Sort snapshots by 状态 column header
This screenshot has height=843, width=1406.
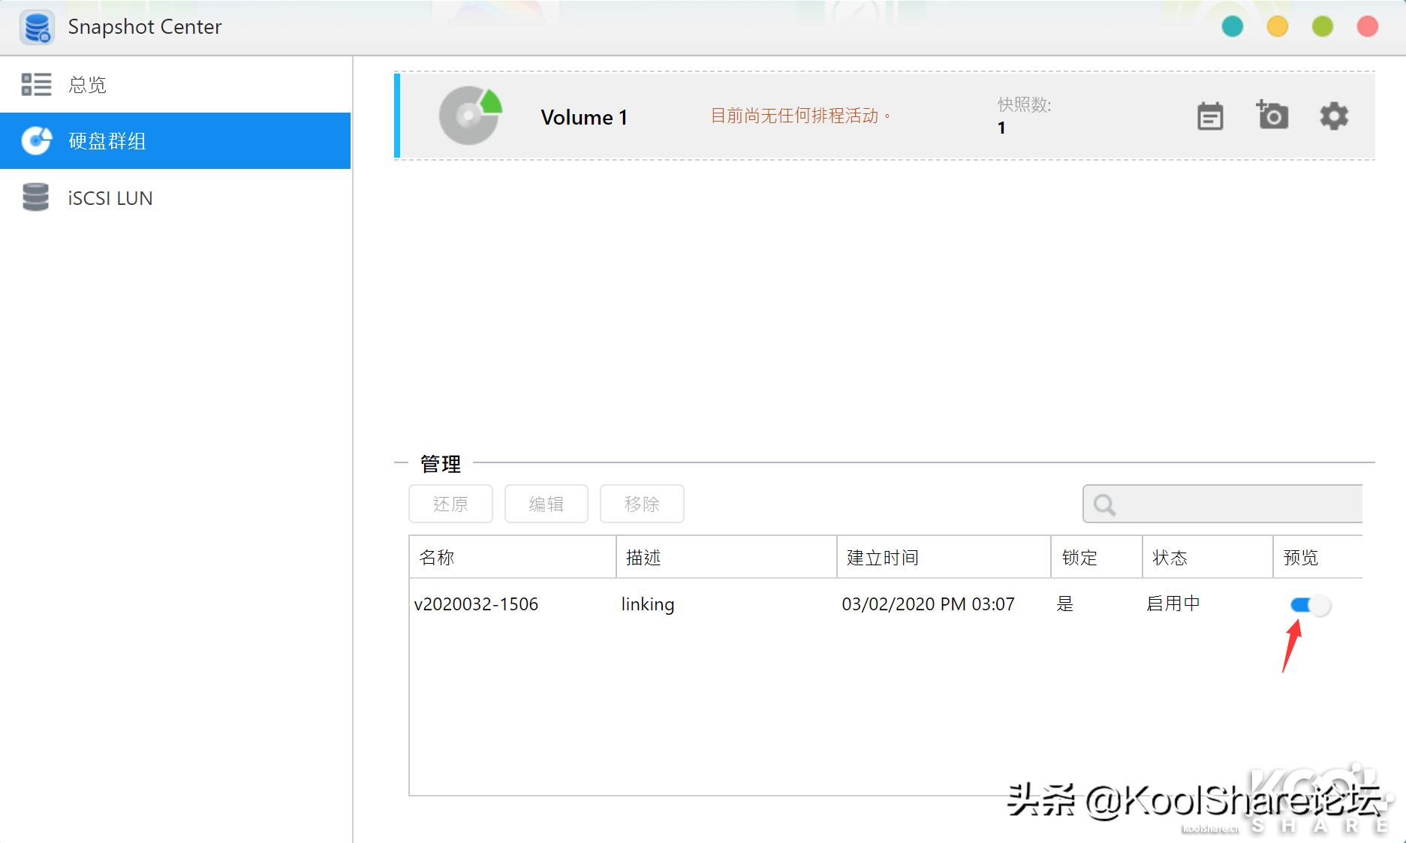pyautogui.click(x=1171, y=557)
